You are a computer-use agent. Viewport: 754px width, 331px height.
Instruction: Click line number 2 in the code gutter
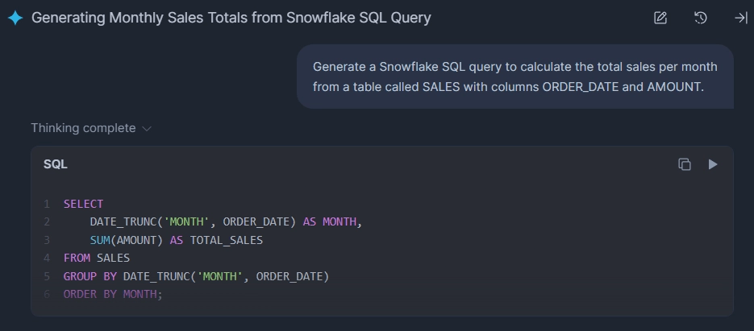[47, 222]
